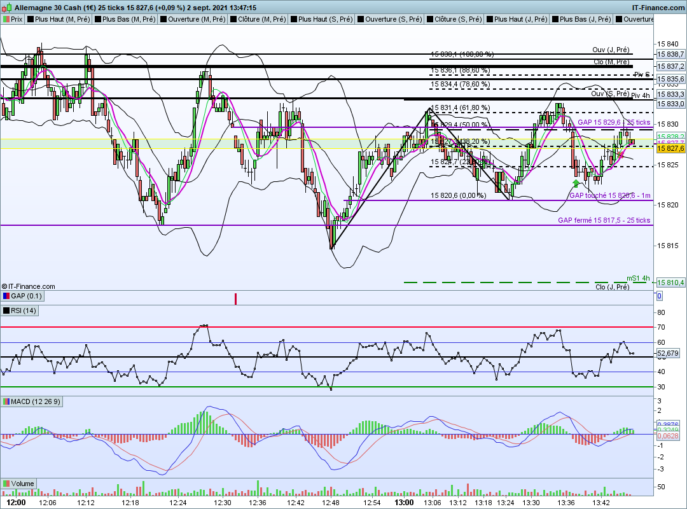Click the 'Clo (J, Pré)' line label

[x=612, y=287]
